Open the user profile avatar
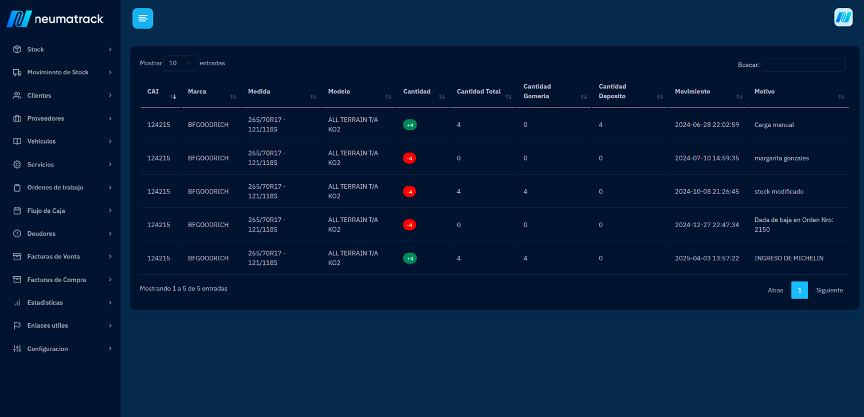 [x=843, y=17]
